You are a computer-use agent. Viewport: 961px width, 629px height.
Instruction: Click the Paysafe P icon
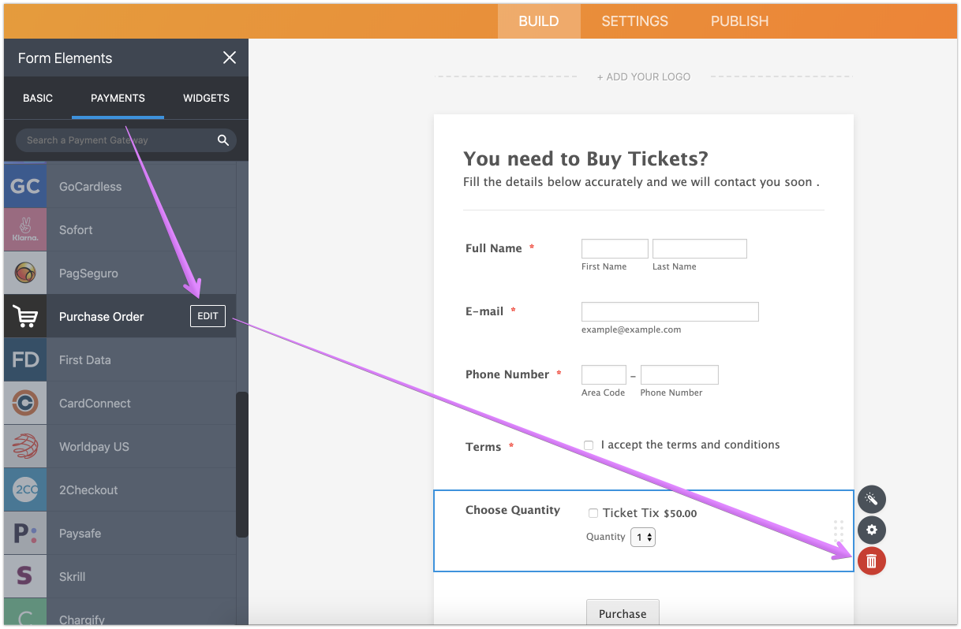[25, 534]
